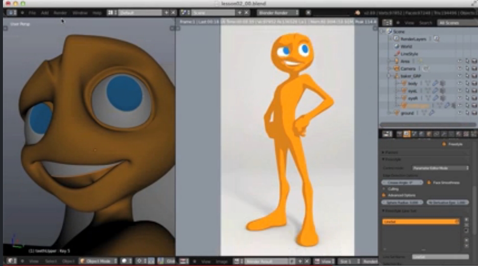Hide the ground object with its eye icon

tap(459, 113)
